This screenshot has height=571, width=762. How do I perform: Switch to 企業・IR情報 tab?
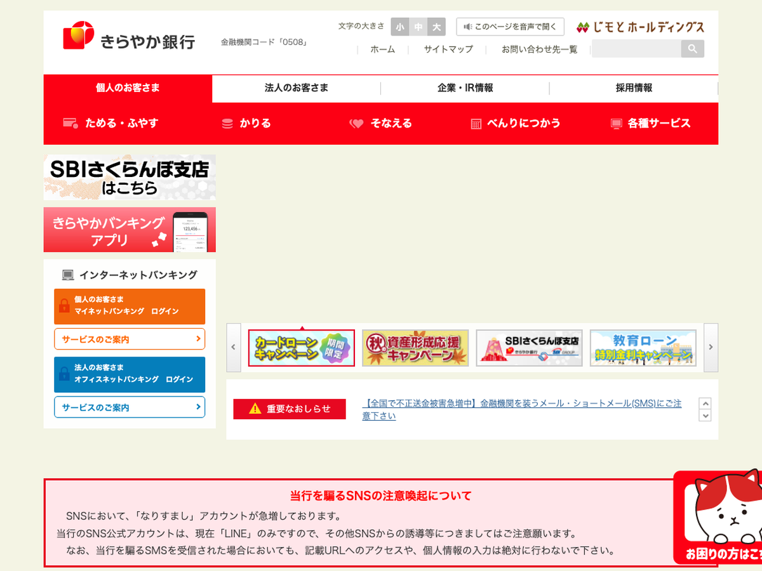465,88
